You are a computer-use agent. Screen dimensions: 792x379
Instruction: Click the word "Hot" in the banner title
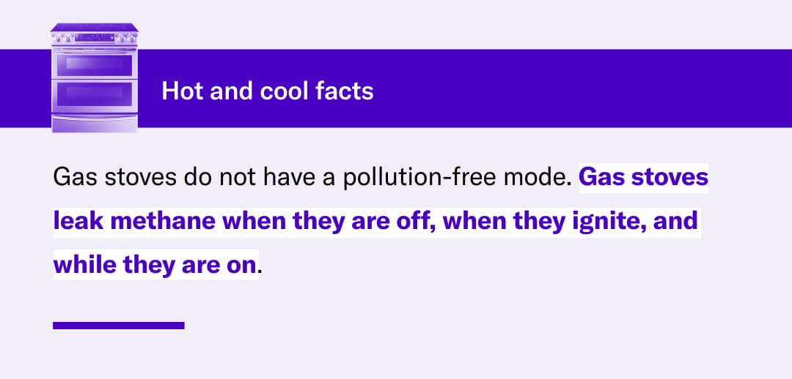click(180, 91)
